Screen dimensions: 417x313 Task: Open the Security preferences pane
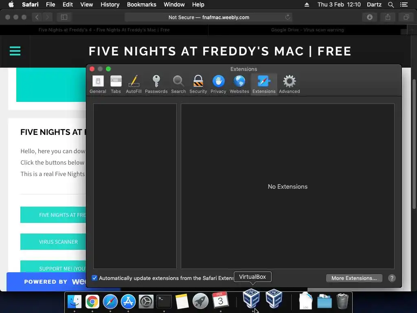click(x=198, y=84)
